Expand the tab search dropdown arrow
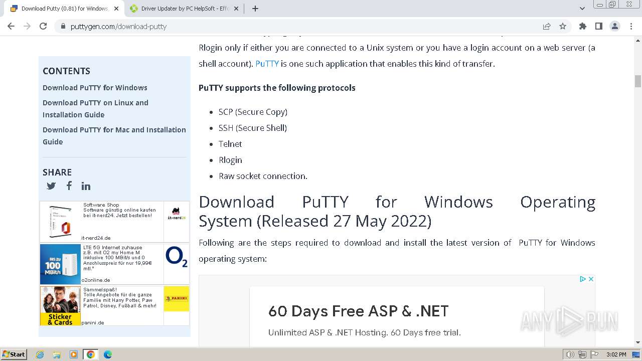 (x=582, y=9)
